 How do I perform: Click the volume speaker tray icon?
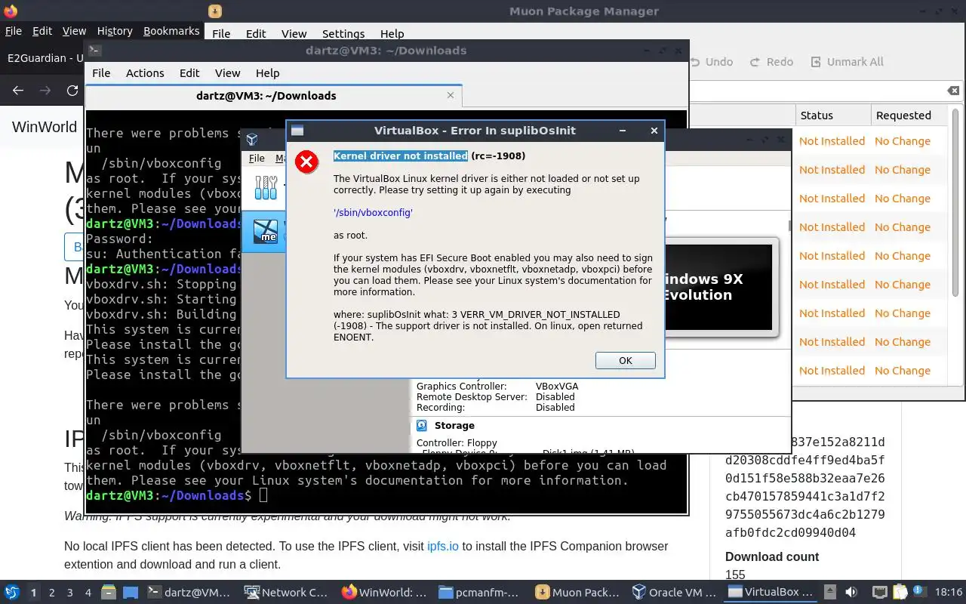(851, 593)
